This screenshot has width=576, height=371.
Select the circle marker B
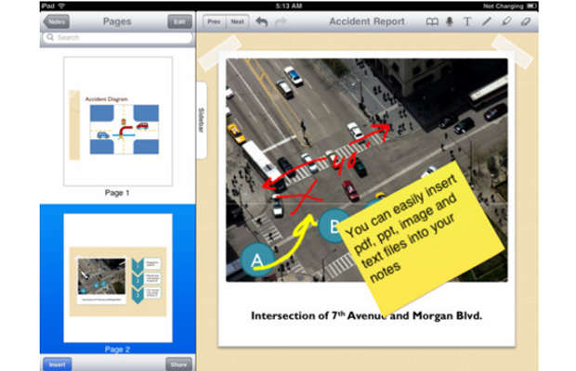[334, 225]
